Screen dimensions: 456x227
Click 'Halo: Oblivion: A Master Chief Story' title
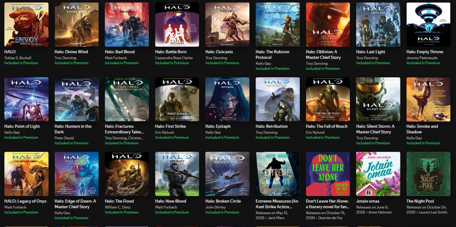[323, 54]
